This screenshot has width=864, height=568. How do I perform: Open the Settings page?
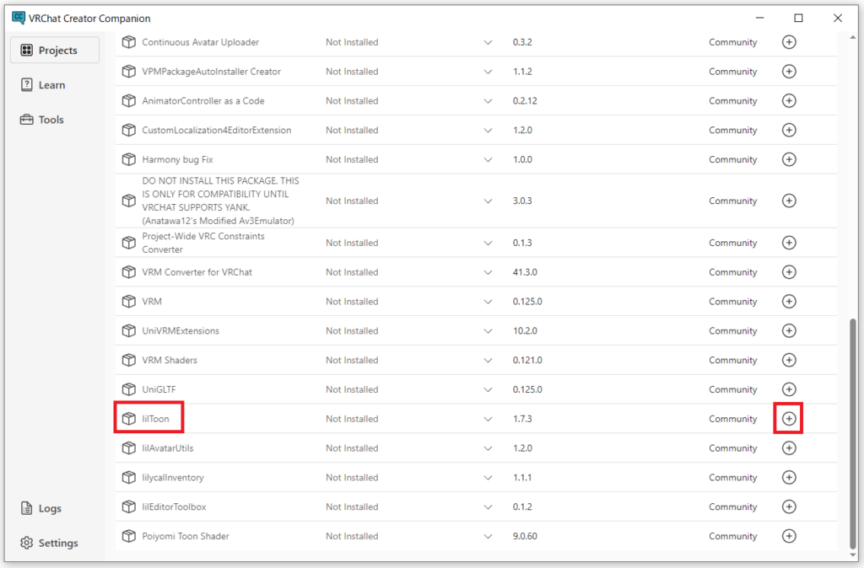(50, 543)
